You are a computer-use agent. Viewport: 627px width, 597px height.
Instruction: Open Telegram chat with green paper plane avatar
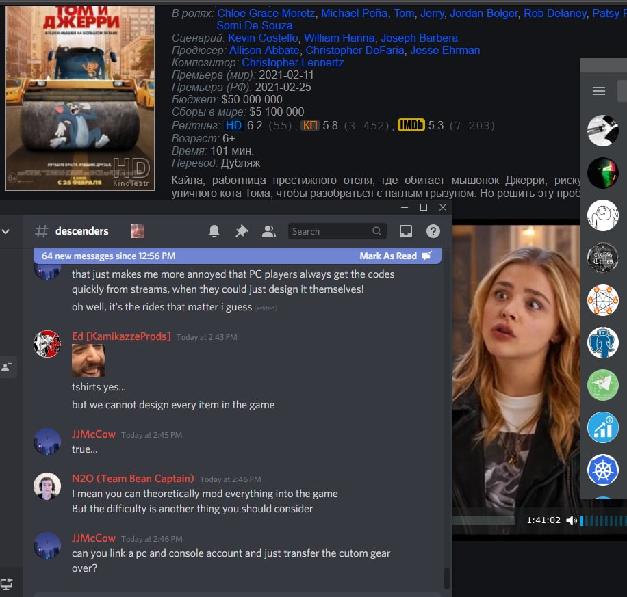[x=603, y=385]
